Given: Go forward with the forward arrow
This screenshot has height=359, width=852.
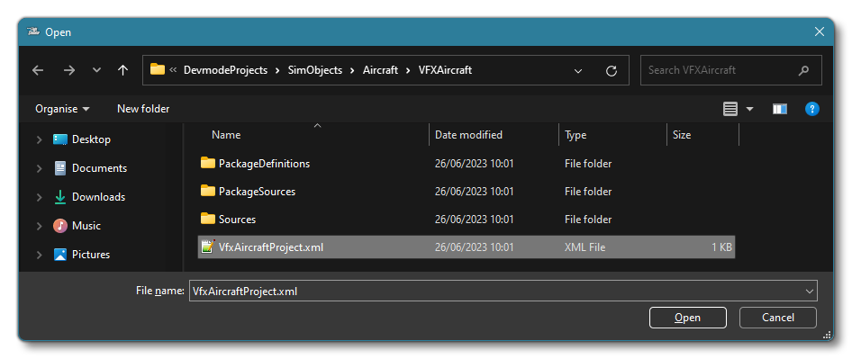Looking at the screenshot, I should pos(69,70).
